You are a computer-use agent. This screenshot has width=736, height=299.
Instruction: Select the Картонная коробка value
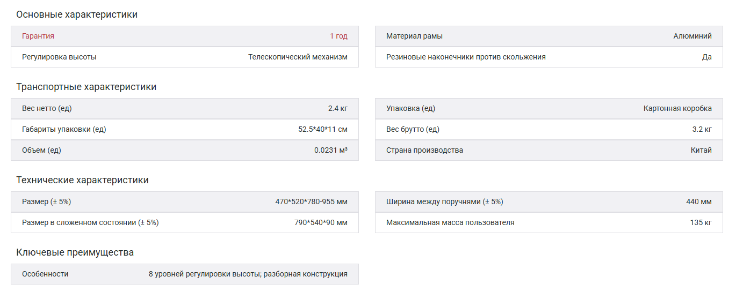[677, 108]
